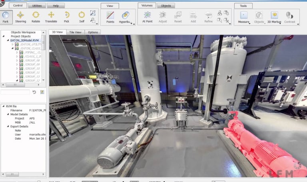Click the Objects tool in Tools group

pos(259,18)
